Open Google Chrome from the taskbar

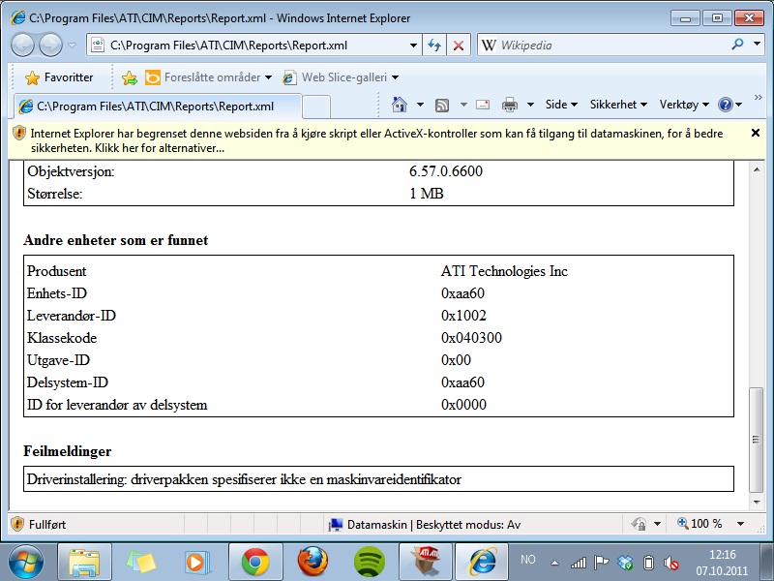click(255, 561)
